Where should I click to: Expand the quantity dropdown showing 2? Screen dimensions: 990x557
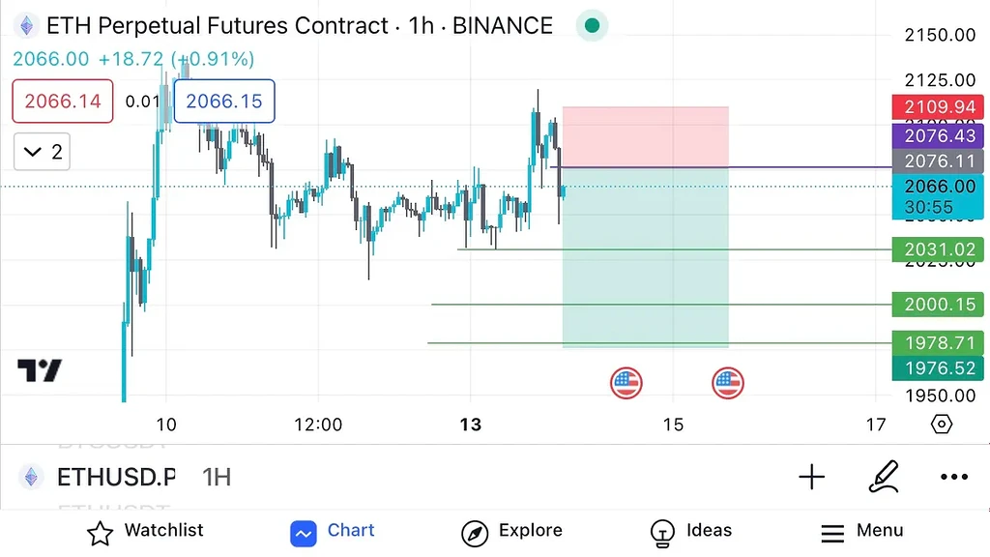(x=41, y=151)
